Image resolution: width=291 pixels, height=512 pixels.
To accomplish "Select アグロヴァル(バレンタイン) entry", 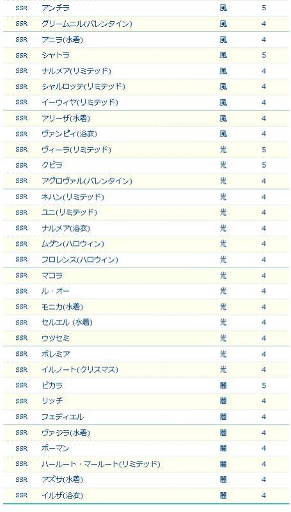I will pyautogui.click(x=87, y=181).
